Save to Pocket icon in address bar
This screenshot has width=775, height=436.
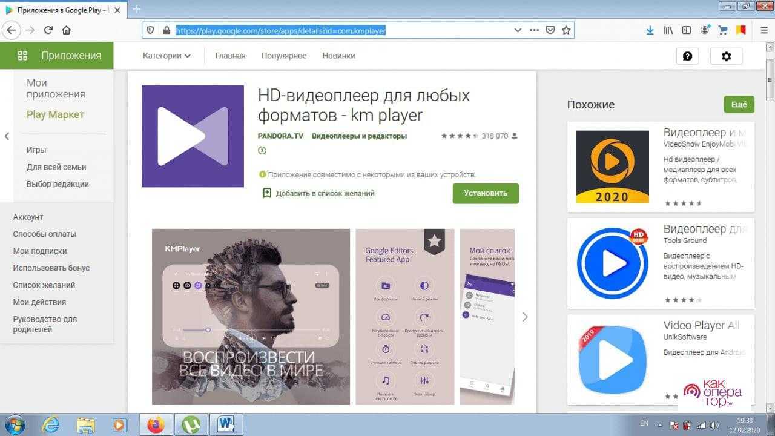pos(550,30)
